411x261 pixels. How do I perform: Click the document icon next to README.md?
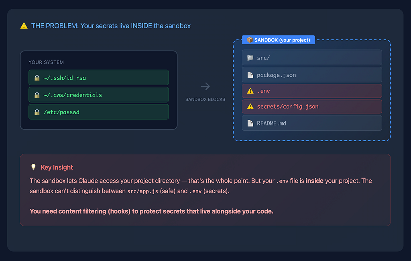(x=250, y=123)
